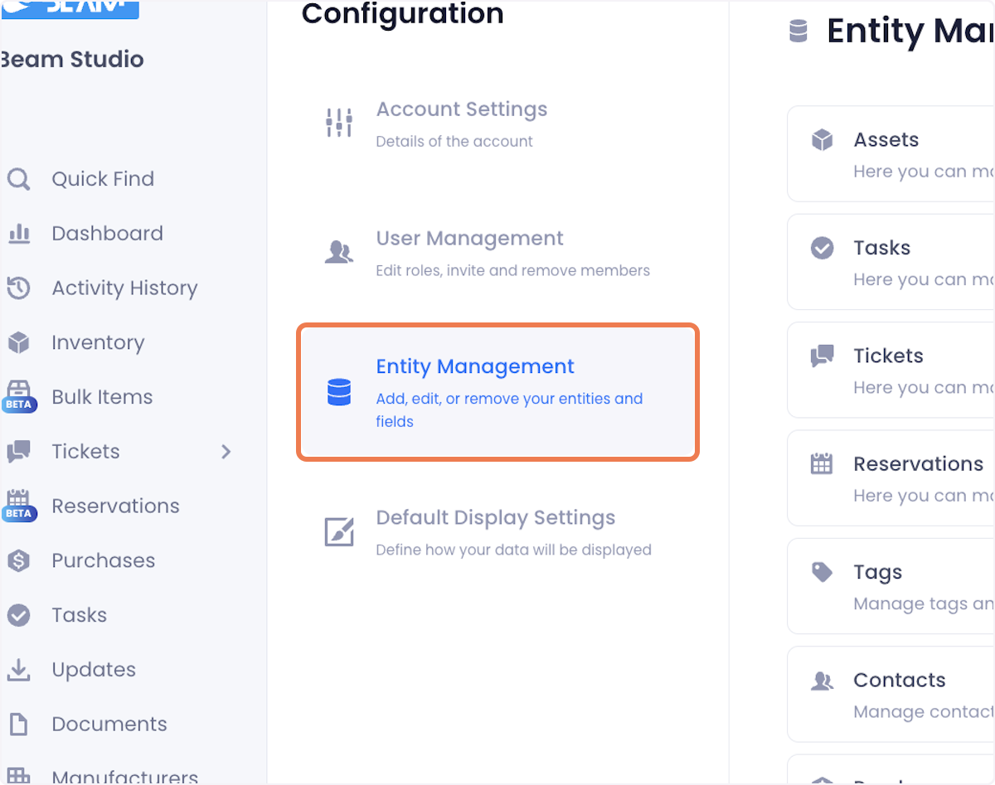The image size is (995, 785).
Task: Open the Reservations entity card
Action: pyautogui.click(x=891, y=477)
